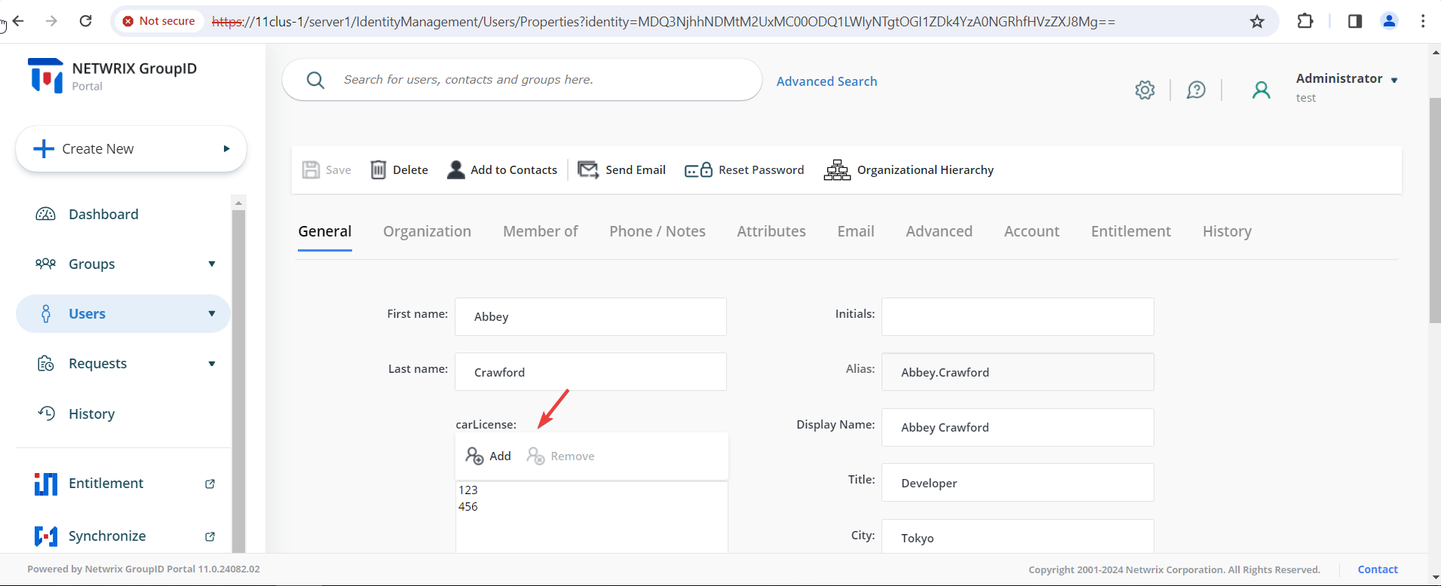Image resolution: width=1441 pixels, height=586 pixels.
Task: Open browser extensions puzzle icon
Action: [1305, 21]
